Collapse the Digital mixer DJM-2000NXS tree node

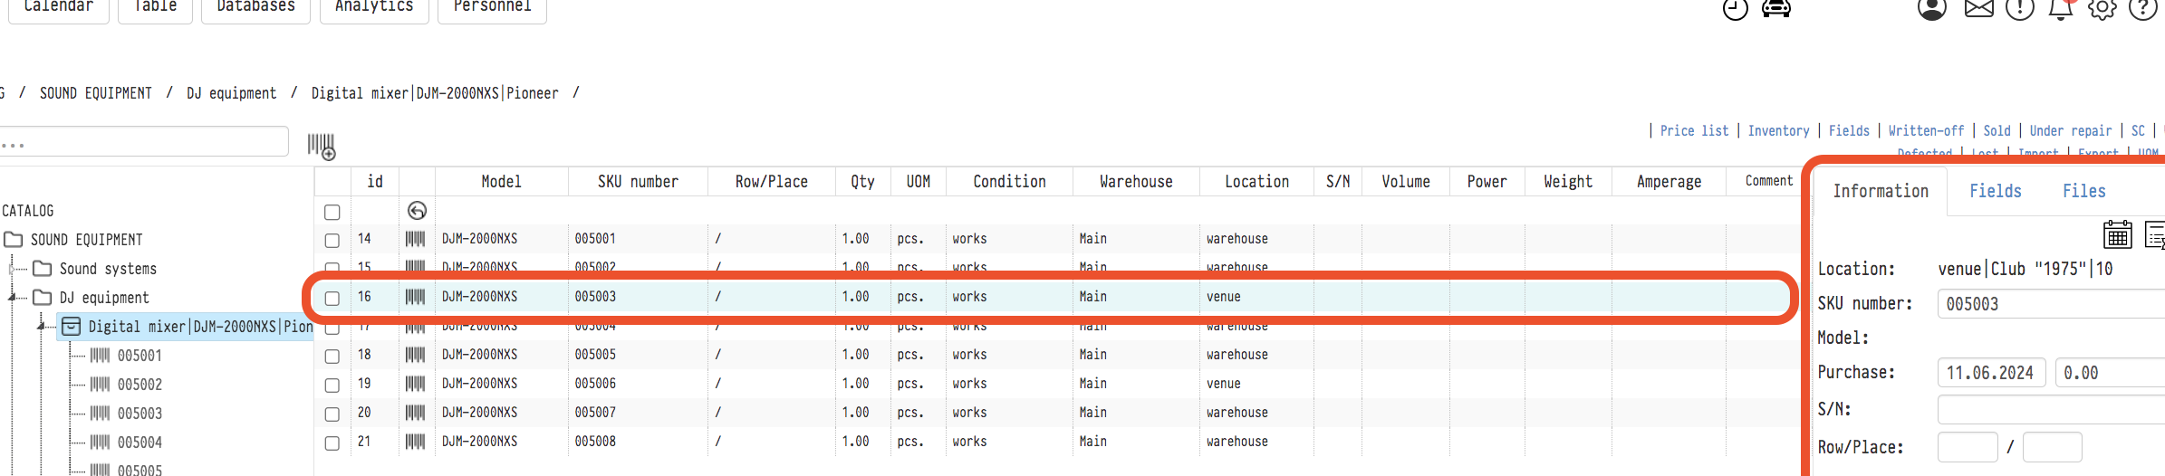(41, 326)
